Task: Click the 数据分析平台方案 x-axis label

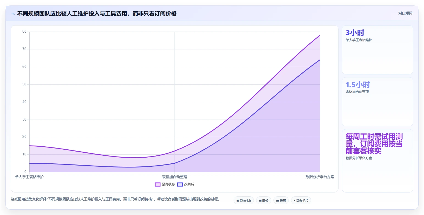Action: pos(320,177)
